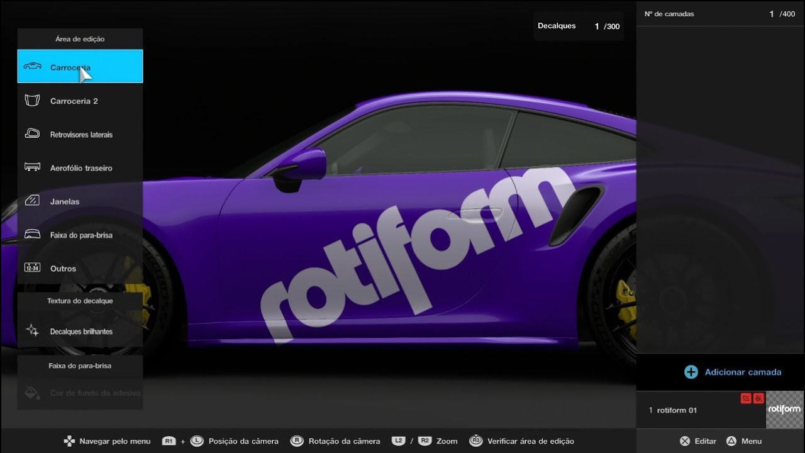
Task: Select Faixa do para-brisa windshield icon
Action: click(x=32, y=235)
